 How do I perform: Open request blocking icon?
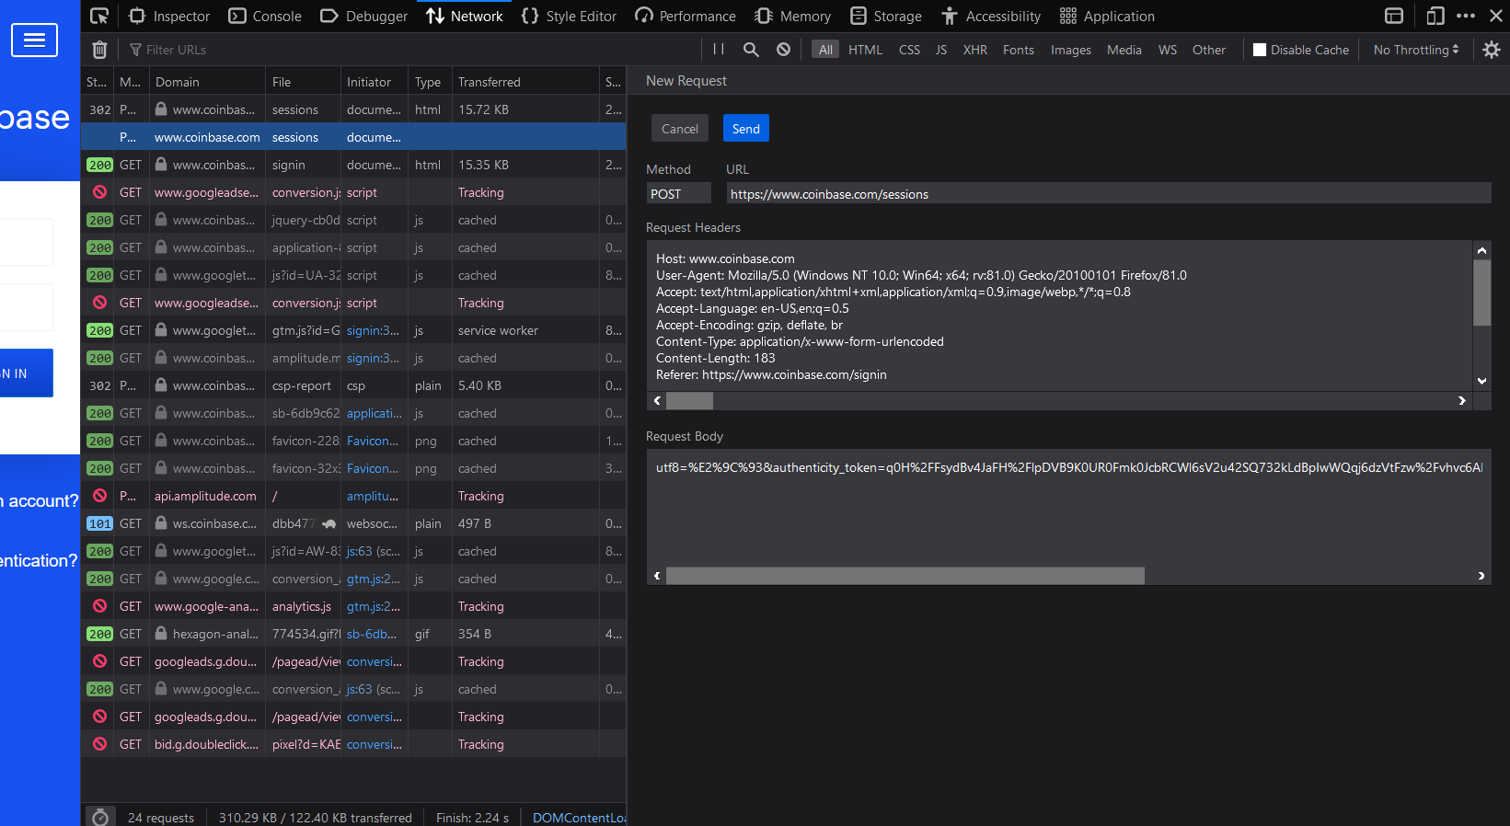click(783, 50)
